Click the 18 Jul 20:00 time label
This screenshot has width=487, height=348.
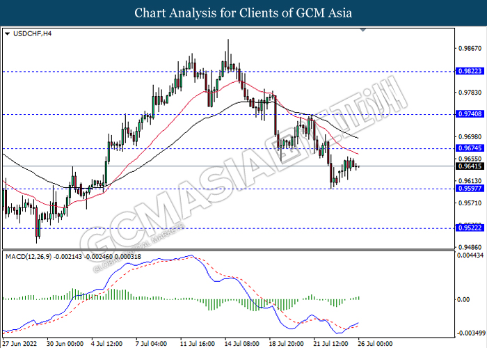[286, 344]
